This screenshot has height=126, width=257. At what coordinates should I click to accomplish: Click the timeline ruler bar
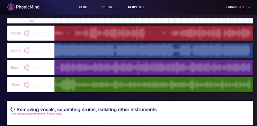tap(154, 21)
